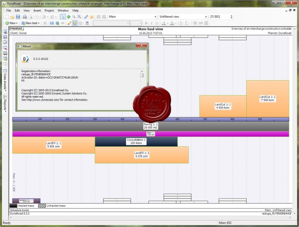The width and height of the screenshot is (299, 227).
Task: Click the zoom-to-fit icon
Action: click(79, 17)
